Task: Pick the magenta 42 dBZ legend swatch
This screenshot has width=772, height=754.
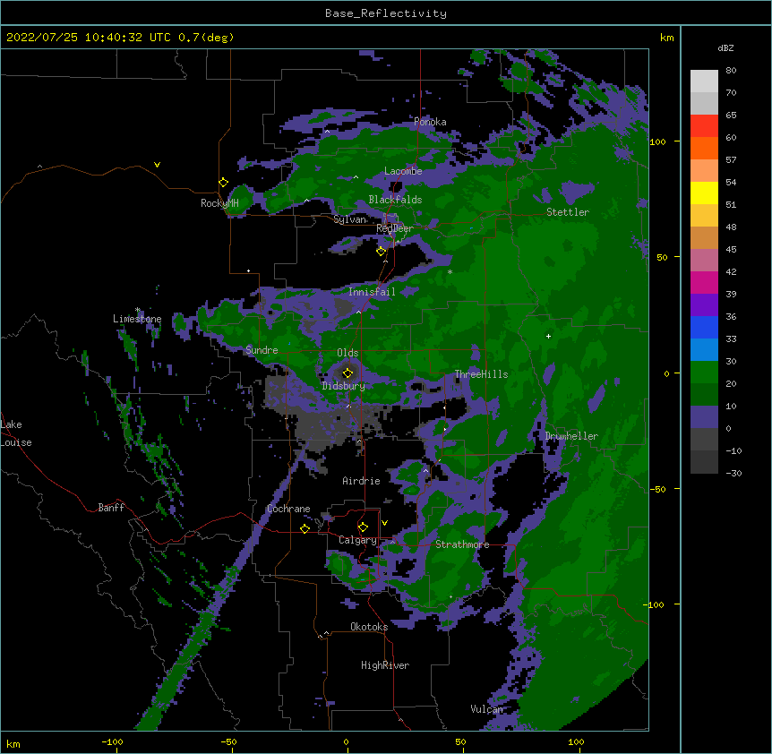Action: tap(704, 282)
